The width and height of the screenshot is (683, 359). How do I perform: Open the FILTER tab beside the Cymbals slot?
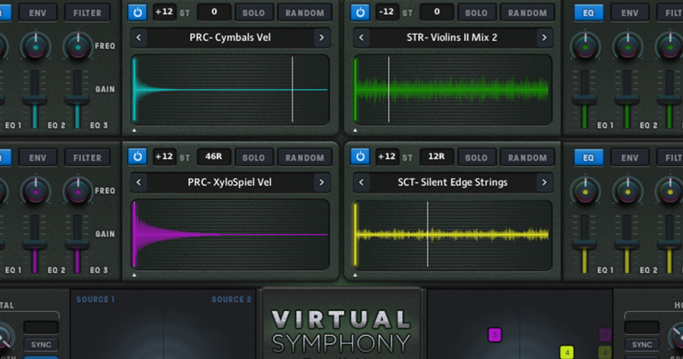point(87,13)
